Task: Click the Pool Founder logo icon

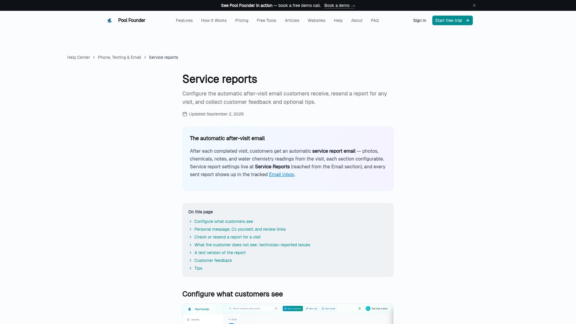Action: [x=109, y=20]
